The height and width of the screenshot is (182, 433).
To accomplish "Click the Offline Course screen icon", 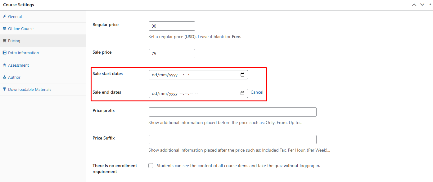I will [x=4, y=29].
